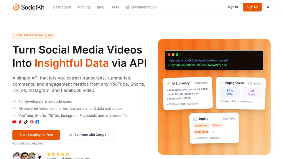Click checkmark beside 'AI-powered video summaries'
Image resolution: width=283 pixels, height=159 pixels.
click(x=15, y=108)
